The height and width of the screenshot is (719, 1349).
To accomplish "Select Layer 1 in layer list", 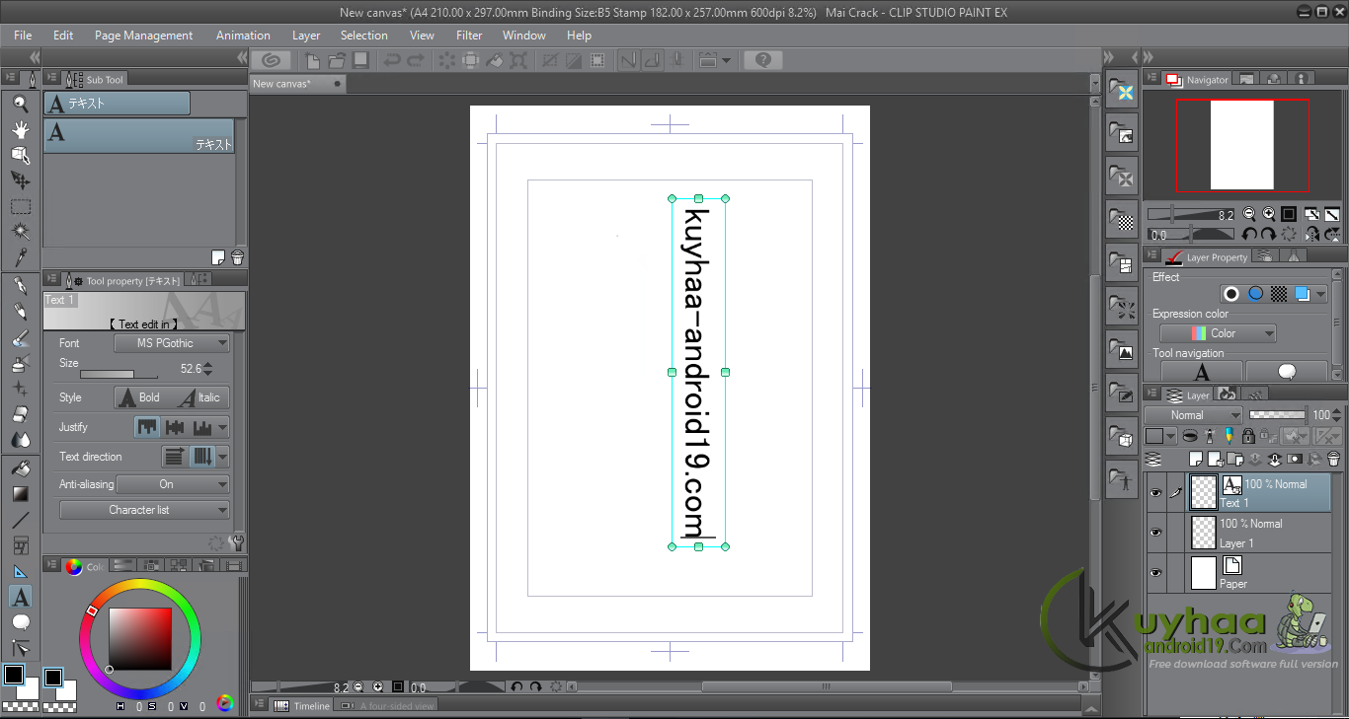I will 1258,533.
